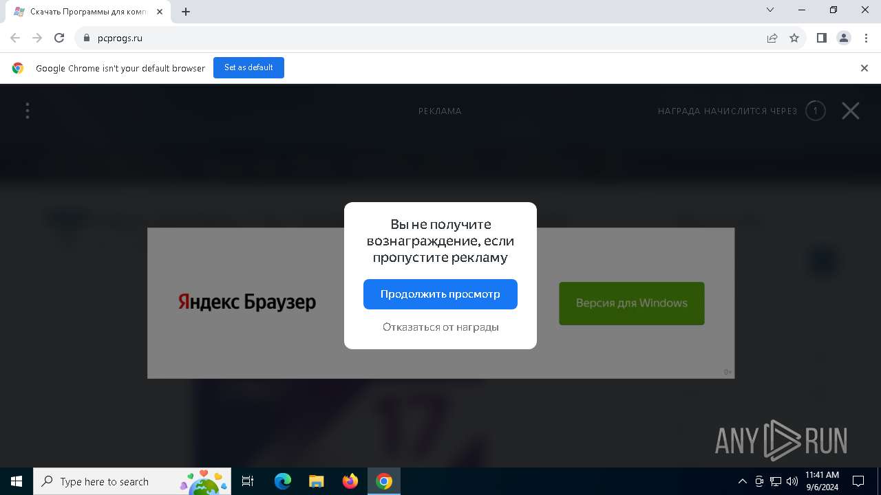Open network status tray icon
Screen dimensions: 881x495
point(776,481)
